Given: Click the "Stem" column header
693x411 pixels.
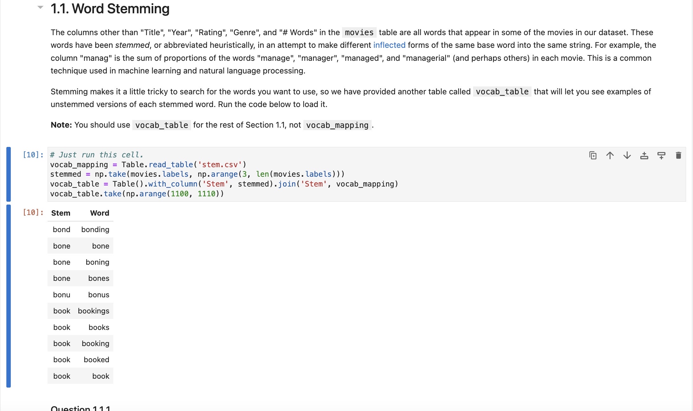Looking at the screenshot, I should [x=61, y=213].
